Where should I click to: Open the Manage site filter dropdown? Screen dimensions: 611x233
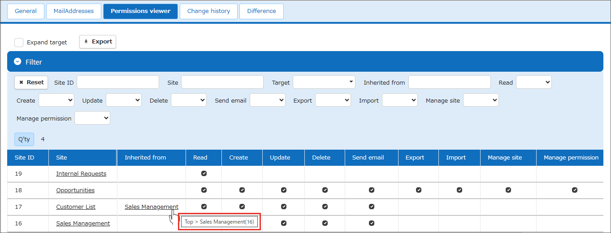click(481, 100)
